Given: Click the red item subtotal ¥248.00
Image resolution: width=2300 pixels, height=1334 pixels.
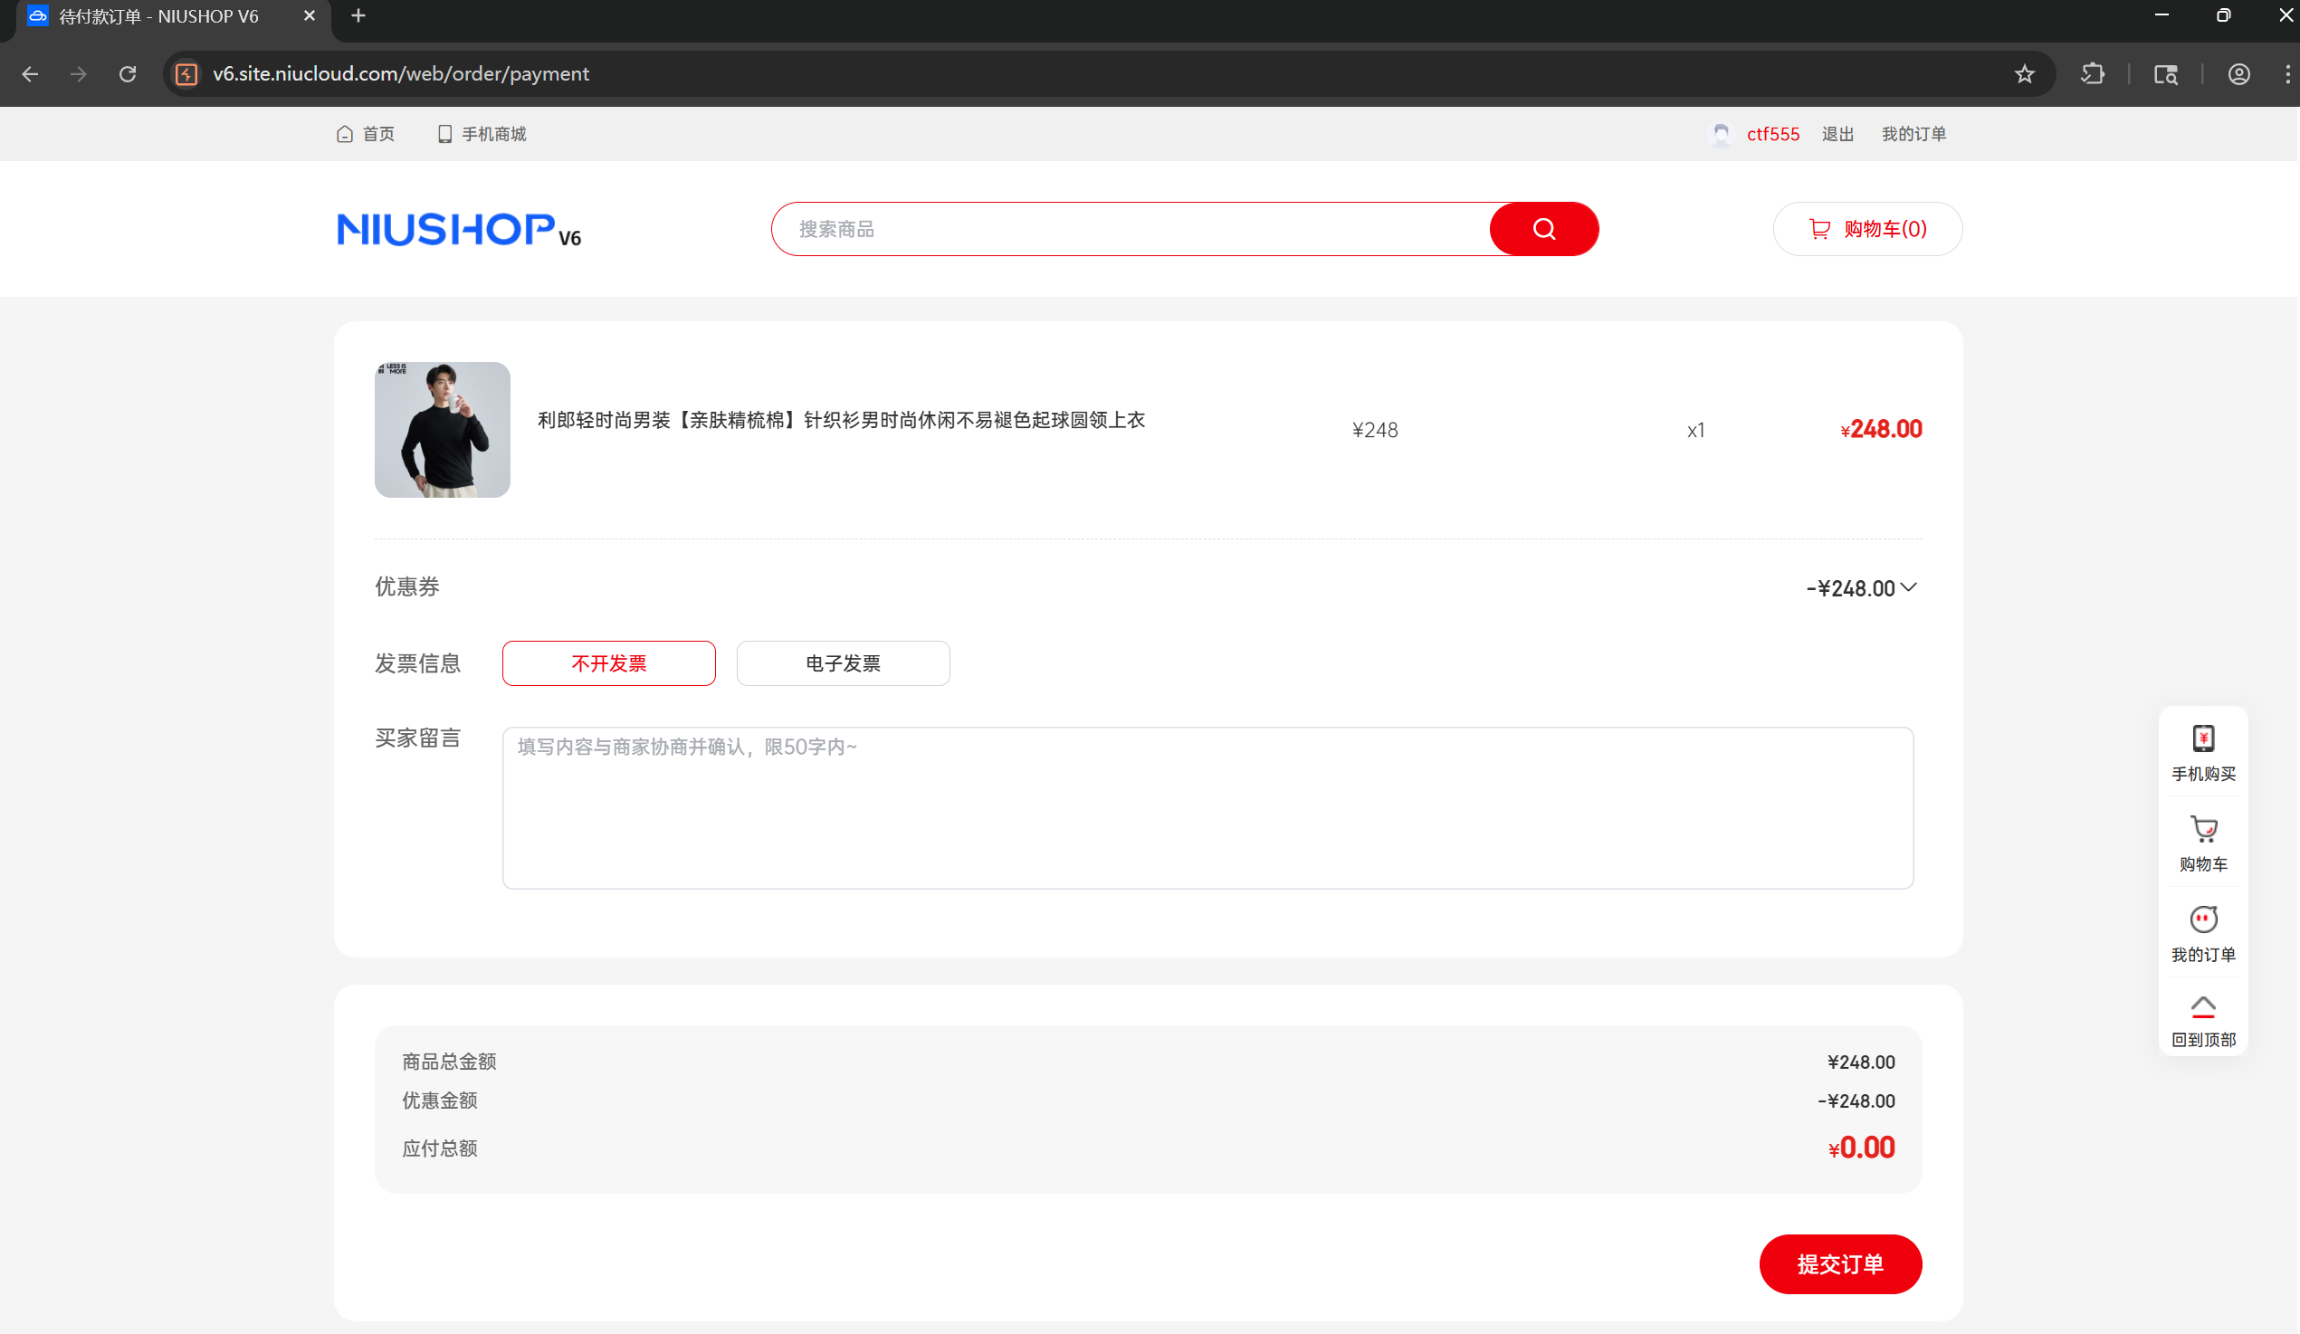Looking at the screenshot, I should (1881, 429).
